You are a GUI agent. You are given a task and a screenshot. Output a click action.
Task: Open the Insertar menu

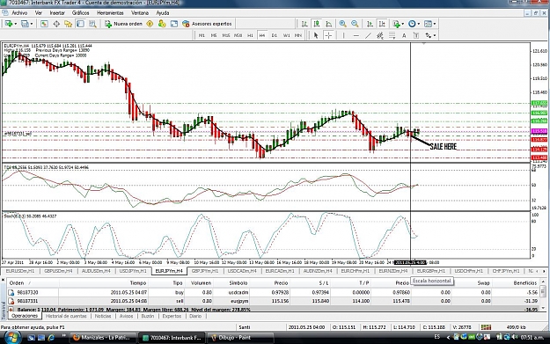[x=57, y=13]
